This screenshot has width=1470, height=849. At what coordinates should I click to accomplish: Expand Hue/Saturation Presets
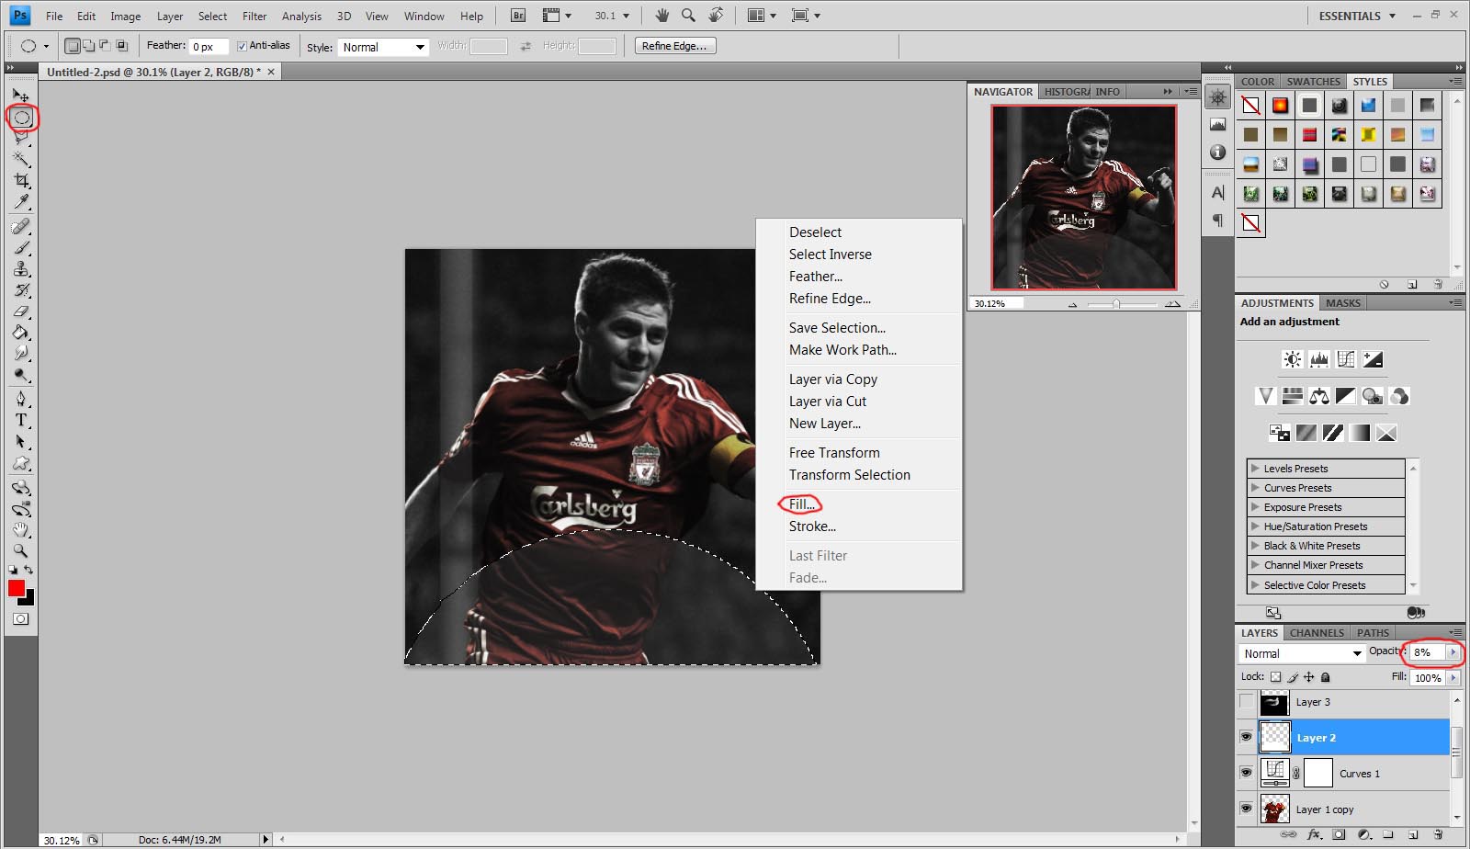[1255, 526]
